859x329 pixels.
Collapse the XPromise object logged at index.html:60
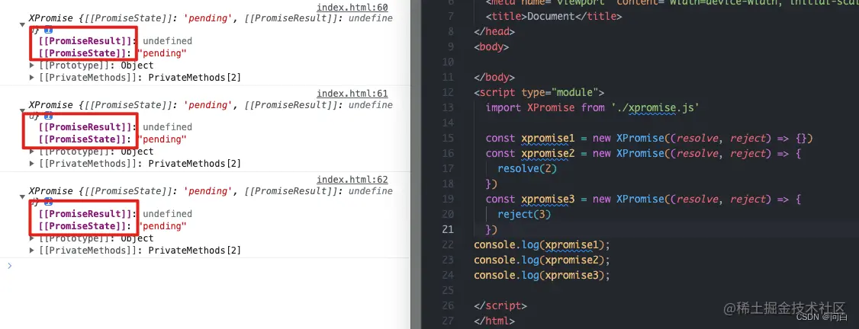22,24
